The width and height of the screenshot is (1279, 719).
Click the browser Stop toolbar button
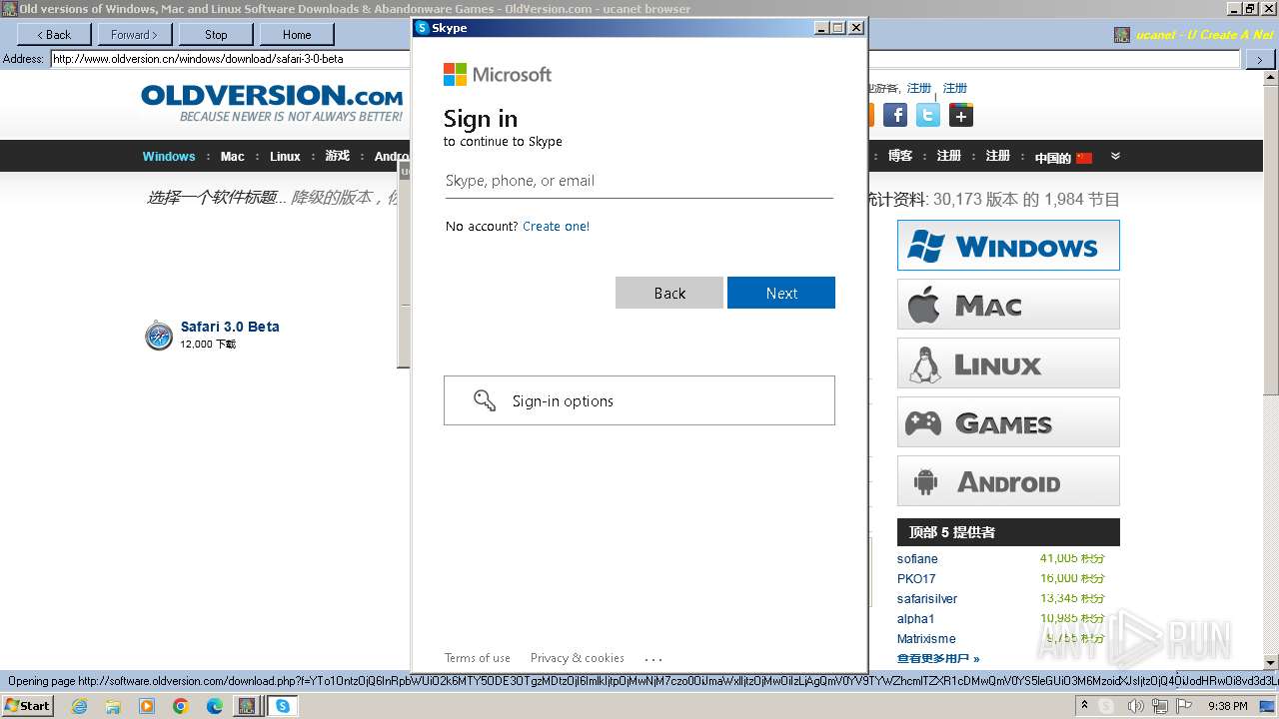coord(216,34)
